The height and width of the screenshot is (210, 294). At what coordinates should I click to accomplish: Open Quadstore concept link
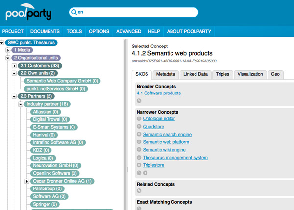coord(153,127)
